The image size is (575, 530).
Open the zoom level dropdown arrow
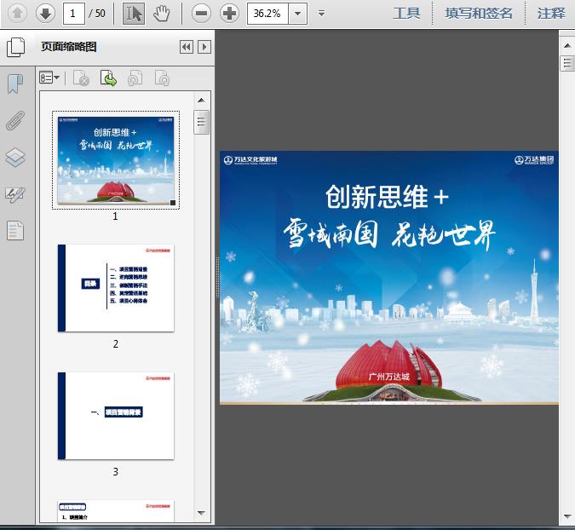click(297, 13)
